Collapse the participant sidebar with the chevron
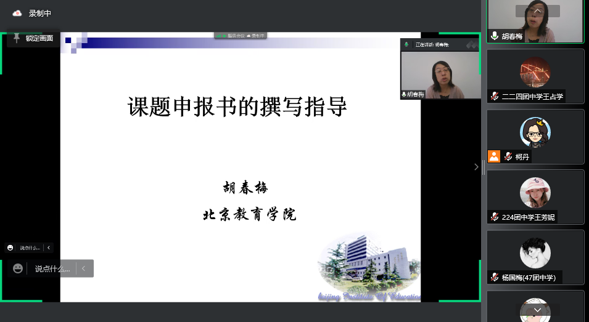 [x=476, y=167]
